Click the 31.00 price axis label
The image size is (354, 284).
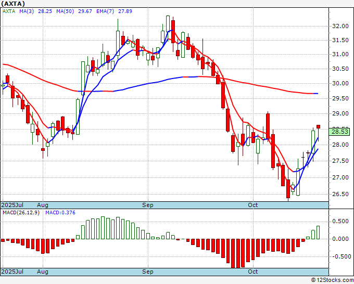(340, 55)
